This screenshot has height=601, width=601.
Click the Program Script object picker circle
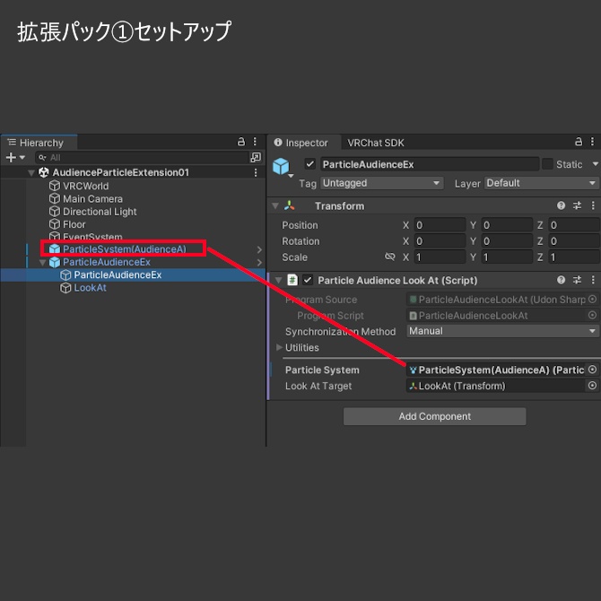593,315
